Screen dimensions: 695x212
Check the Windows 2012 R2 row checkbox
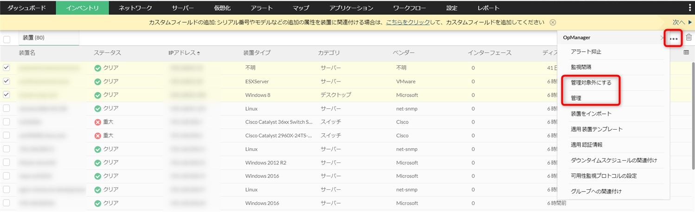pos(6,162)
